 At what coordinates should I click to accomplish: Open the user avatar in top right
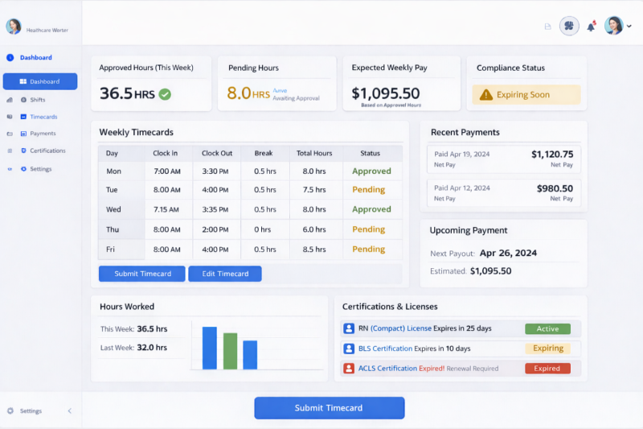(613, 26)
